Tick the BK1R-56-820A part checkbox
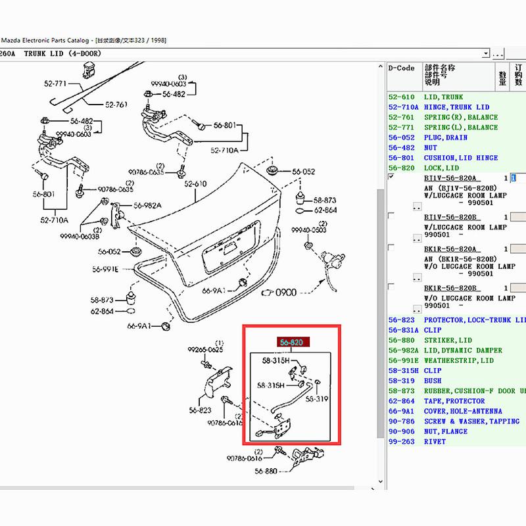This screenshot has height=526, width=526. [x=391, y=248]
